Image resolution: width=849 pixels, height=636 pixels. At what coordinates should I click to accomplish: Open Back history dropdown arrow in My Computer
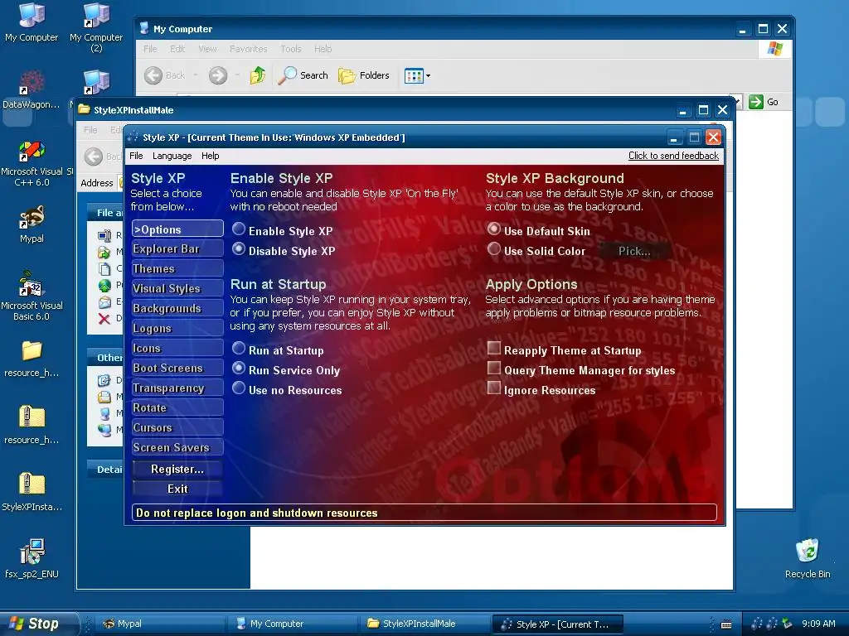[x=196, y=75]
